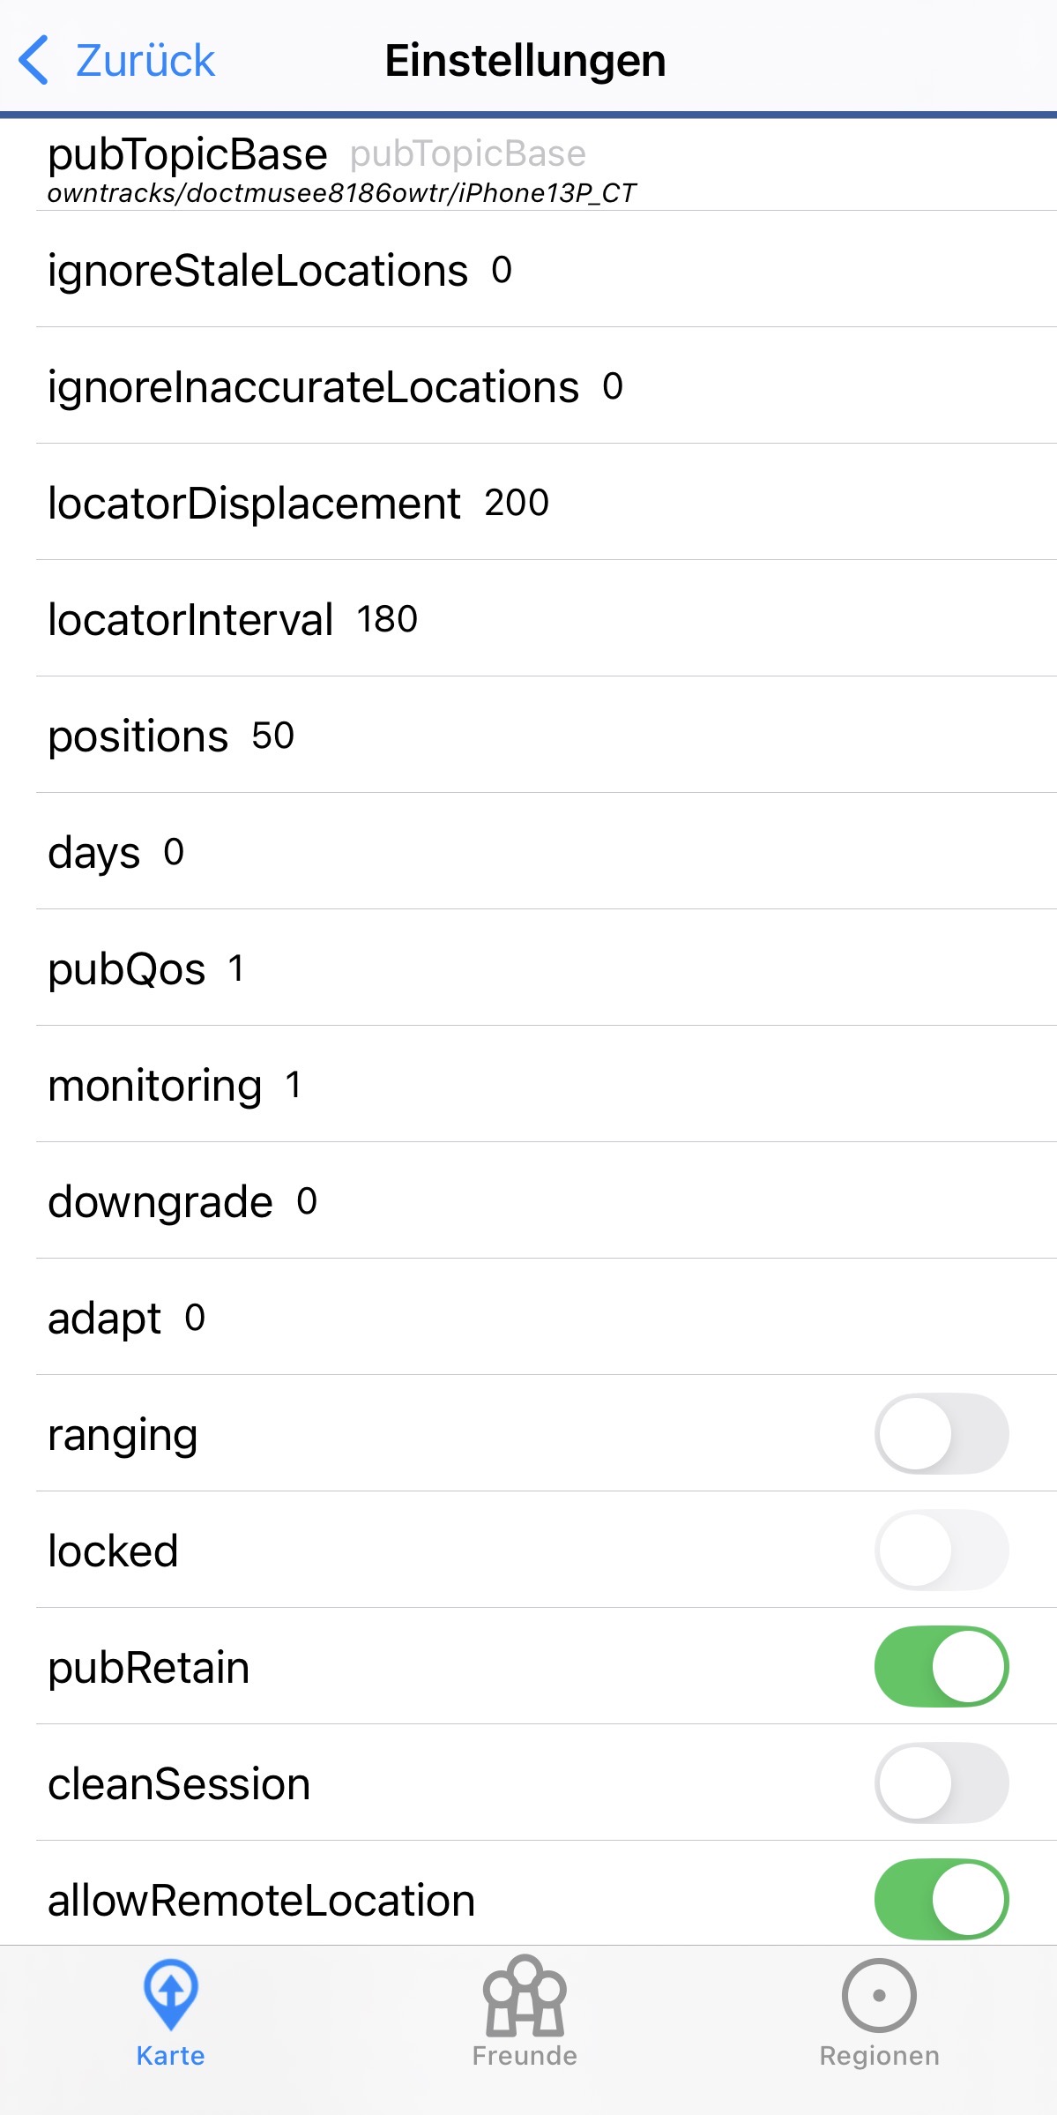Edit the ignoreStaleLocations value
1057x2115 pixels.
tap(502, 270)
